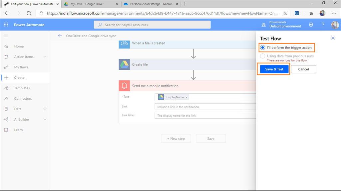Click the Save button below the flow
341x191 pixels.
click(x=211, y=139)
